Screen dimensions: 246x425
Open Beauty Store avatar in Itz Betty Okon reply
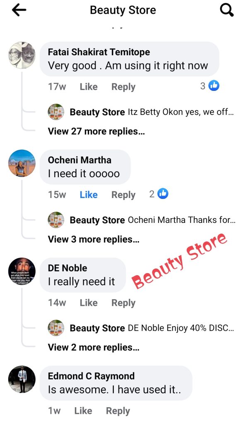(56, 112)
